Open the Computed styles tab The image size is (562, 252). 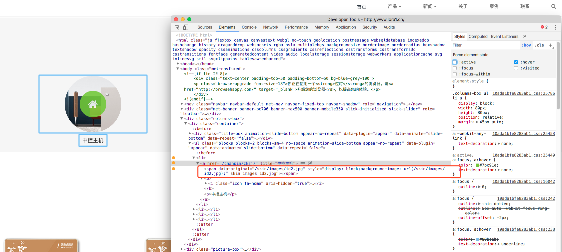(478, 37)
